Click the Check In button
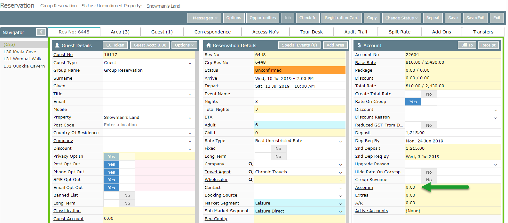508x223 pixels. click(308, 18)
